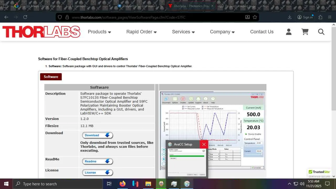
Task: Click the Type here to search box
Action: 58,184
